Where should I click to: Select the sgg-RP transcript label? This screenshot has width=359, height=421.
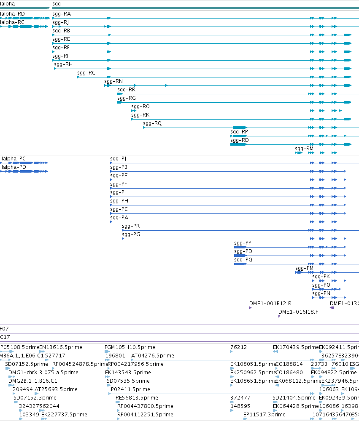(x=239, y=132)
